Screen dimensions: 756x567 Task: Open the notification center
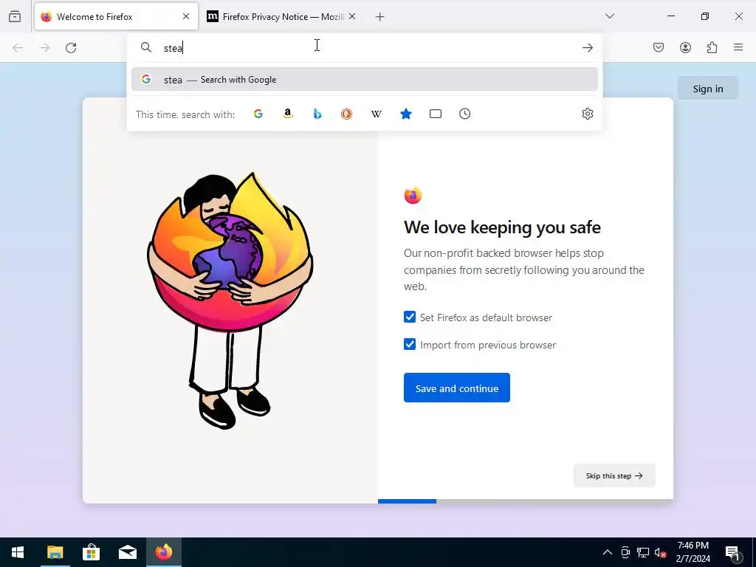[x=733, y=552]
